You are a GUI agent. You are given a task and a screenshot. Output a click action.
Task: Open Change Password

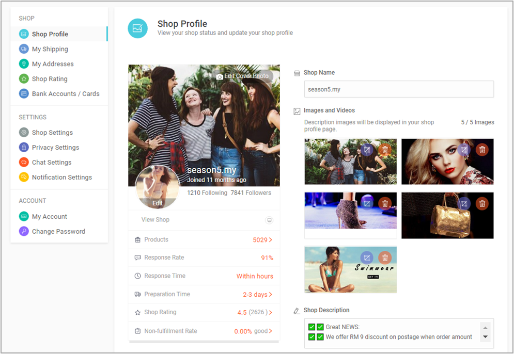(58, 231)
